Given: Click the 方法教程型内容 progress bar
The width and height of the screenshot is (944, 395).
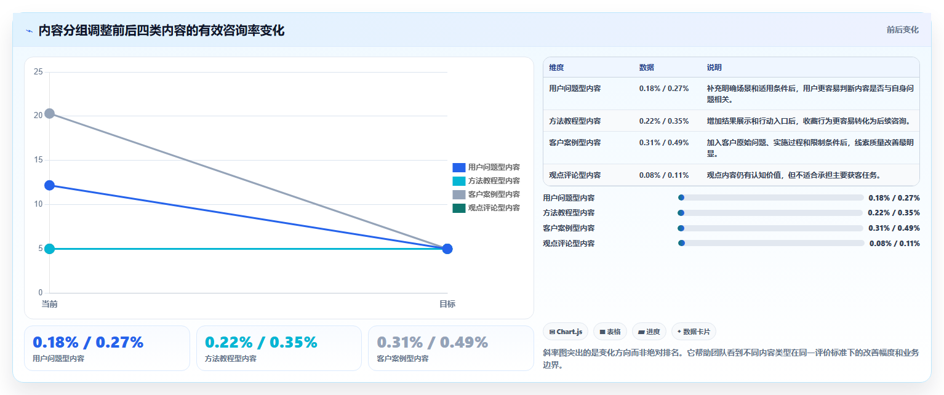Looking at the screenshot, I should pyautogui.click(x=770, y=213).
